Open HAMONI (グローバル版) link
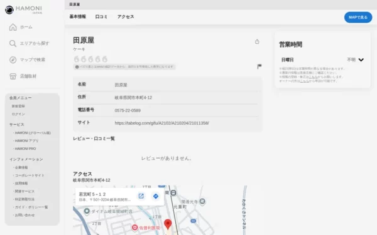This screenshot has width=377, height=235. pyautogui.click(x=33, y=133)
